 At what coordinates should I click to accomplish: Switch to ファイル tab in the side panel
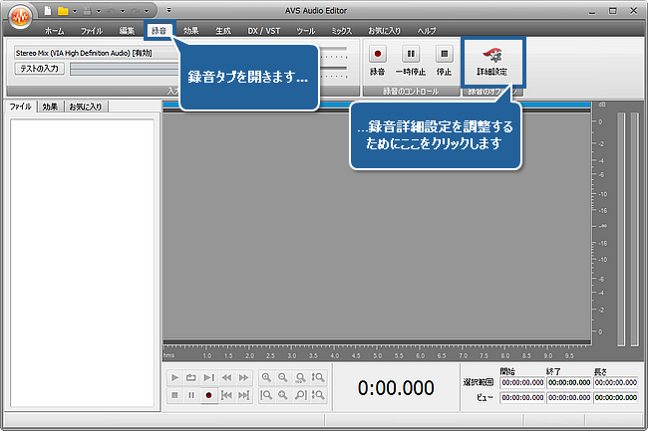21,107
